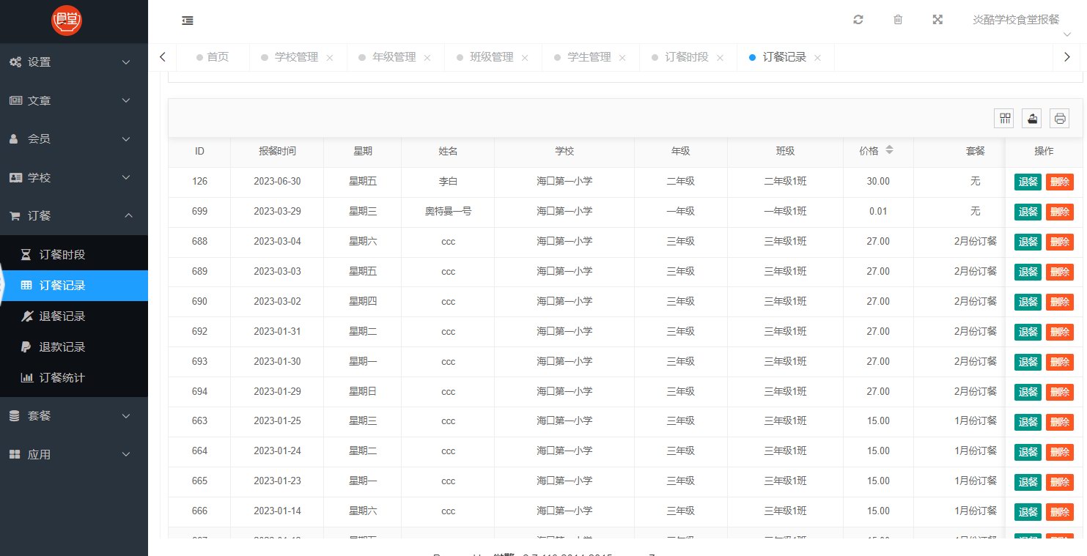Click the user icon beside 会员
Screen dimensions: 1087x556
coord(13,138)
